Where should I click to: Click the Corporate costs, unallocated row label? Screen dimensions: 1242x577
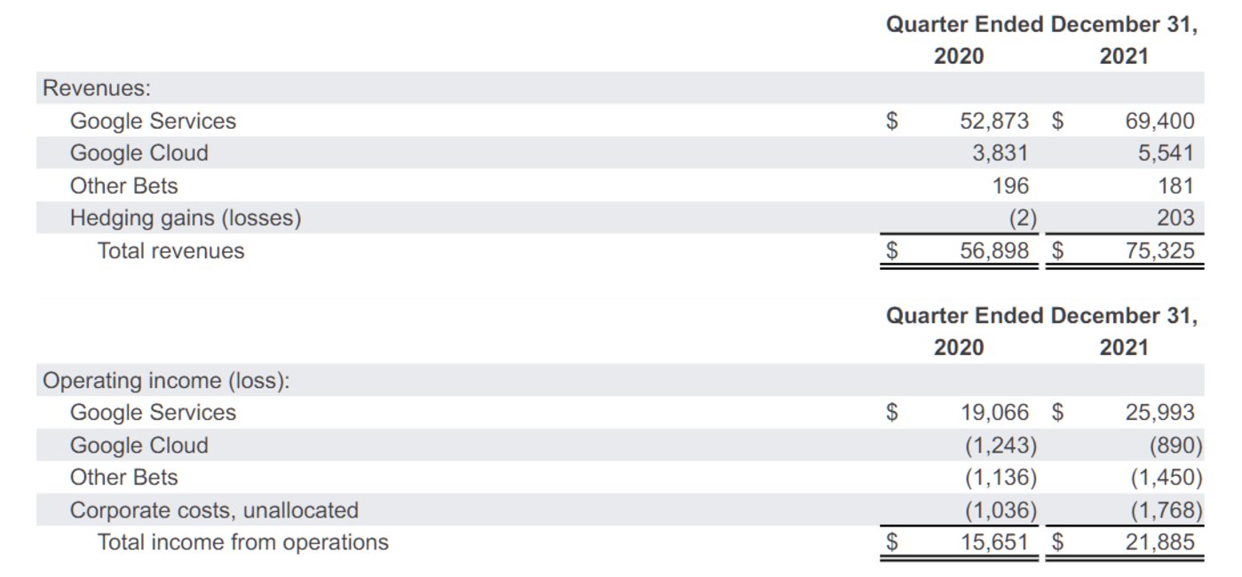(x=214, y=510)
